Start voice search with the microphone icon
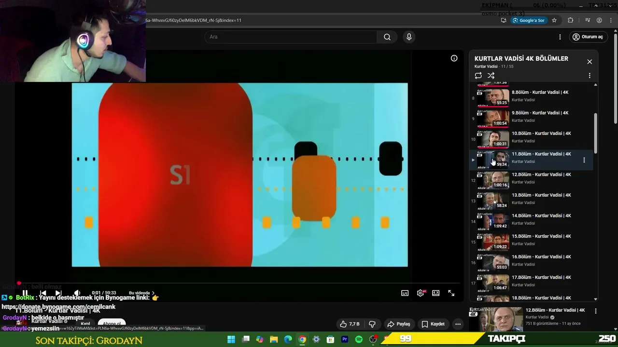 click(x=409, y=37)
